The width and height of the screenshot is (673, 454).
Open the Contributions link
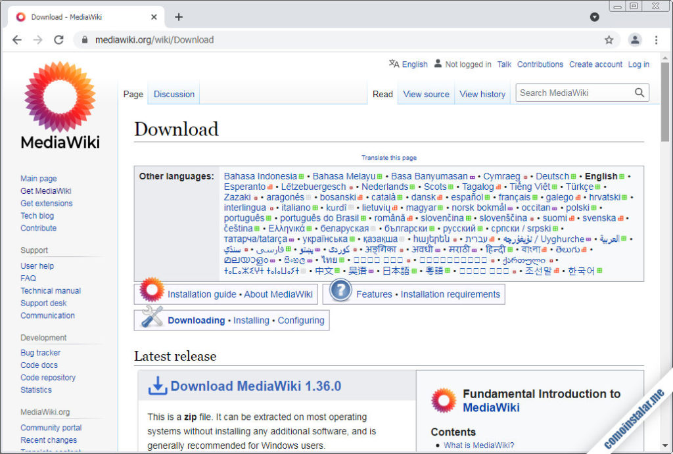click(540, 64)
